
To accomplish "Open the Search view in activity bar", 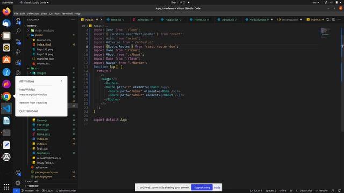I will point(18,31).
